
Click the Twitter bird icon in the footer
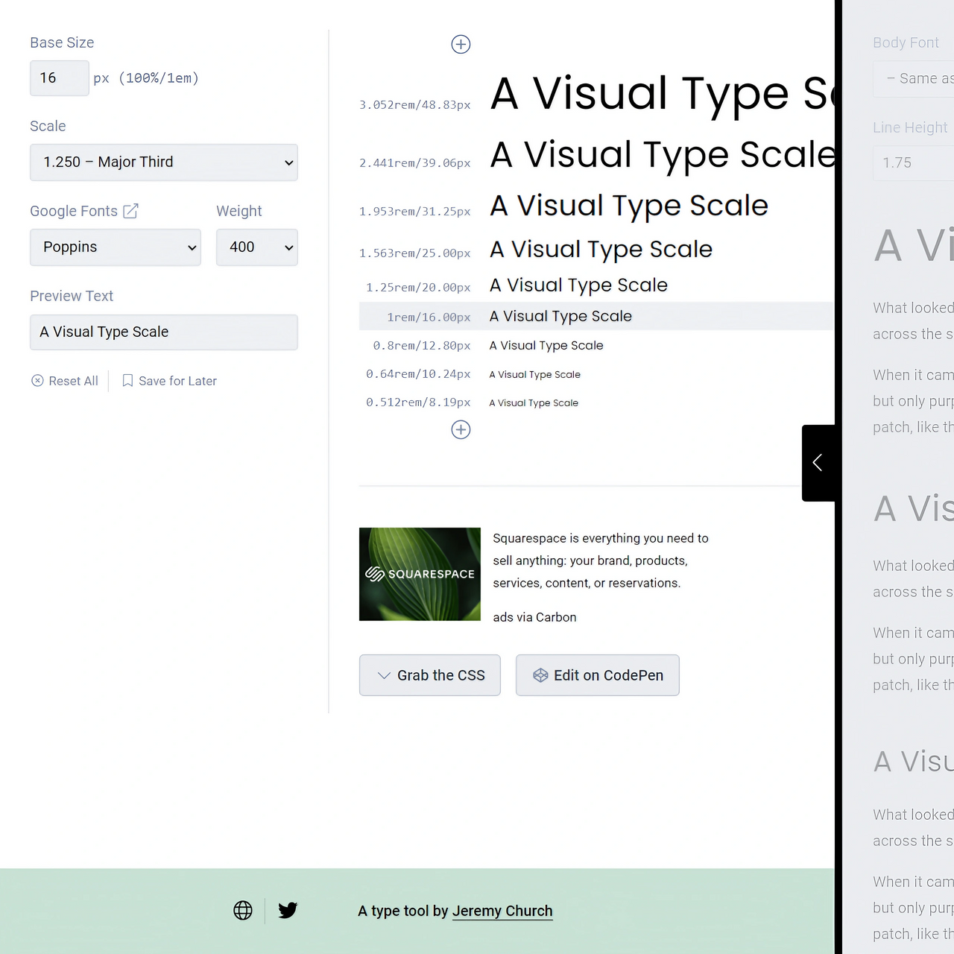click(x=288, y=910)
